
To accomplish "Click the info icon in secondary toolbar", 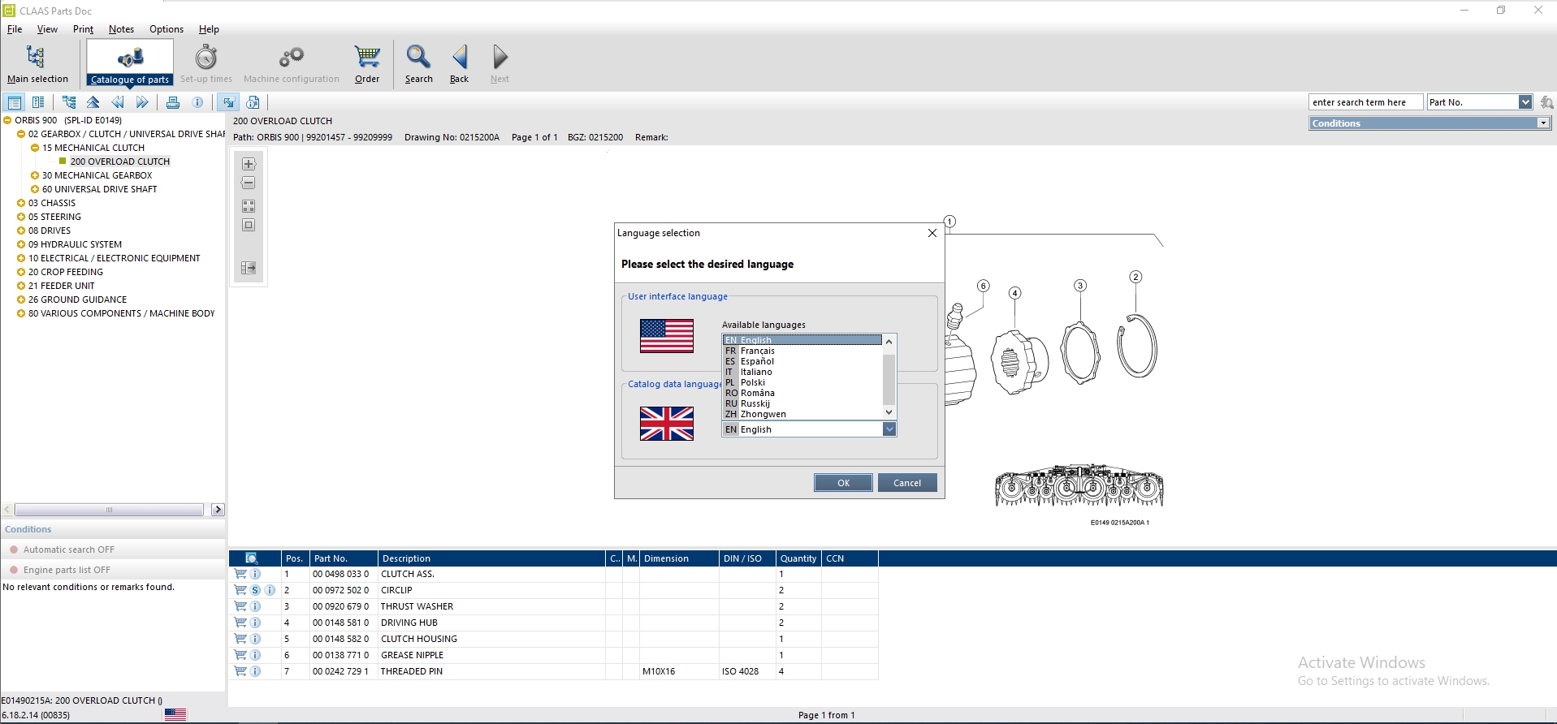I will (197, 102).
